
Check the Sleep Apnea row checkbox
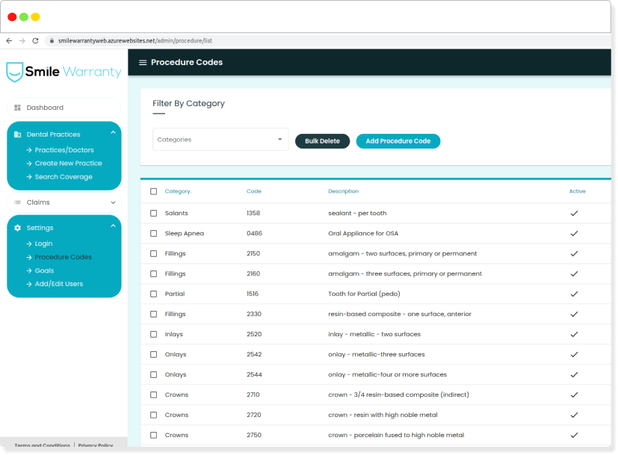click(x=153, y=234)
